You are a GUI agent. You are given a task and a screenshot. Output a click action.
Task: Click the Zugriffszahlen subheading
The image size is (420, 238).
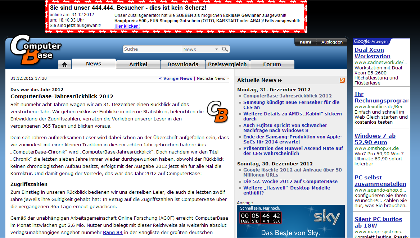(29, 184)
